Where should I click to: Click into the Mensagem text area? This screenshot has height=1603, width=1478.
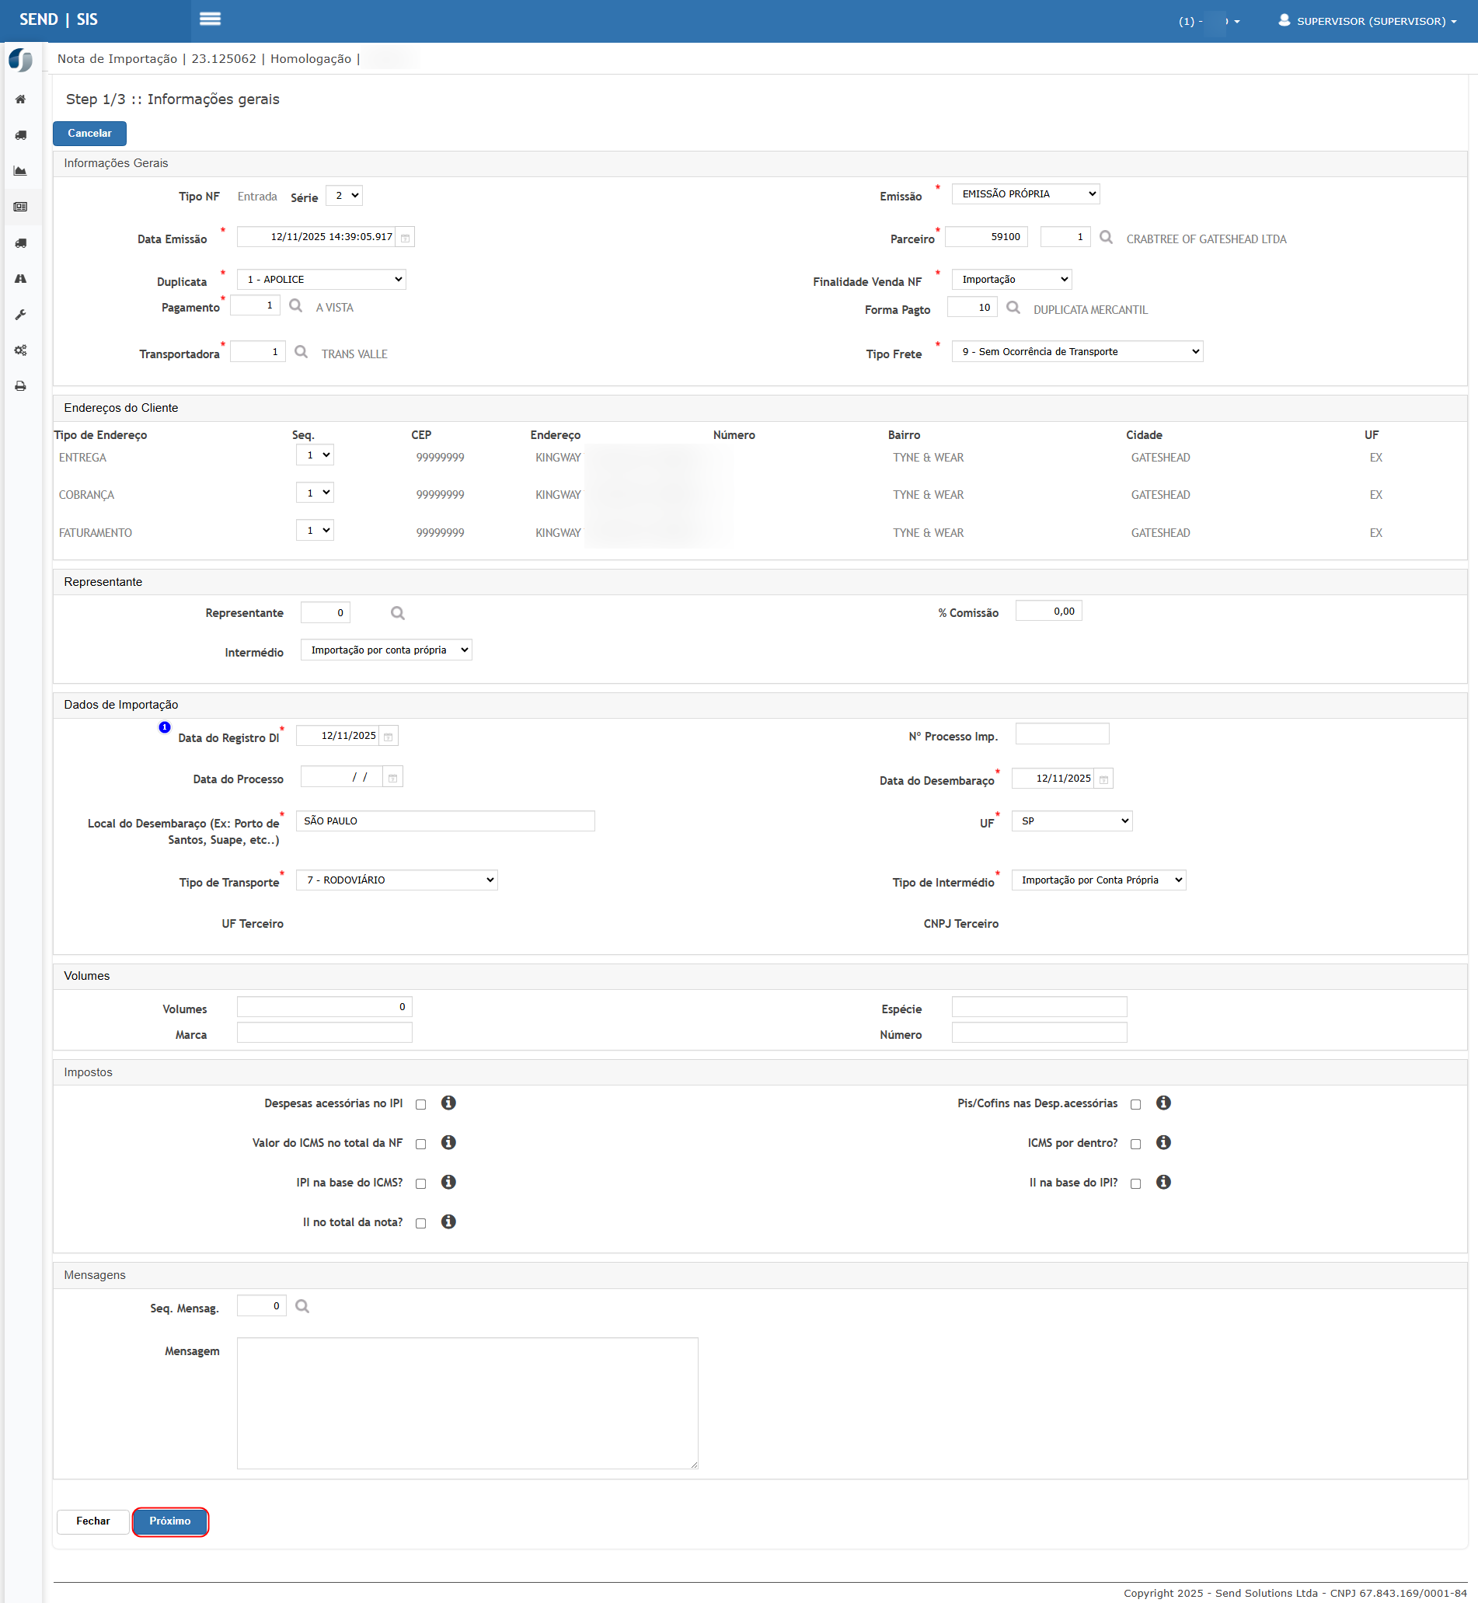pyautogui.click(x=467, y=1403)
